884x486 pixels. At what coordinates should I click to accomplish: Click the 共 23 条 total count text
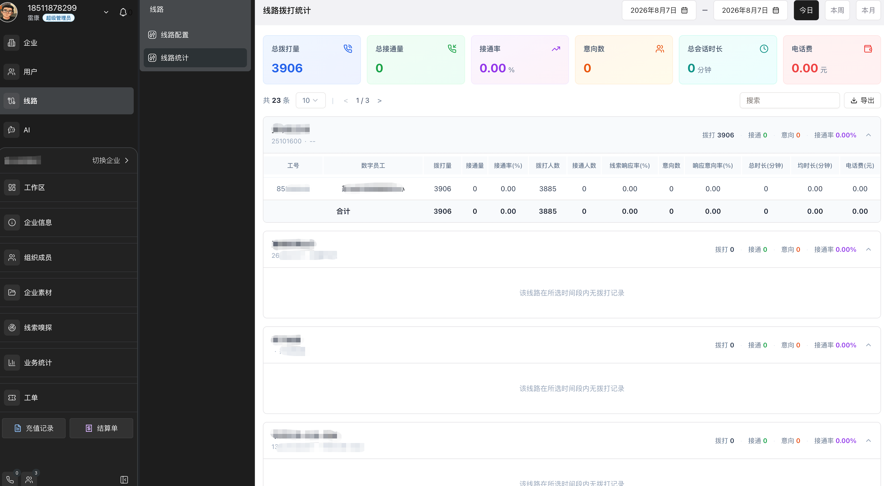[276, 100]
